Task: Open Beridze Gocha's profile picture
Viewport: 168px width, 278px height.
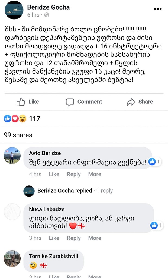Action: 14,10
